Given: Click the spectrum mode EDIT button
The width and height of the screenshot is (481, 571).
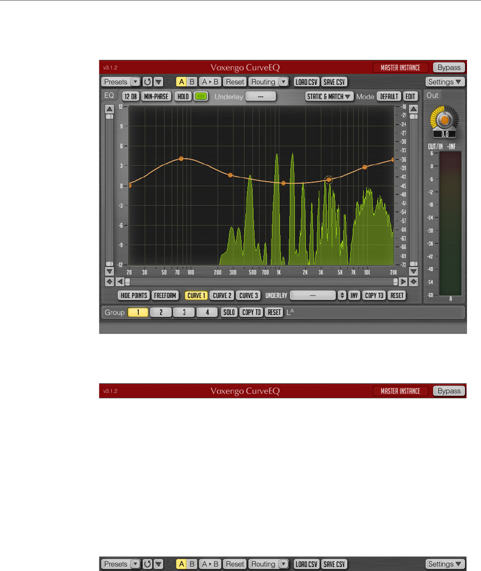Looking at the screenshot, I should click(x=410, y=96).
